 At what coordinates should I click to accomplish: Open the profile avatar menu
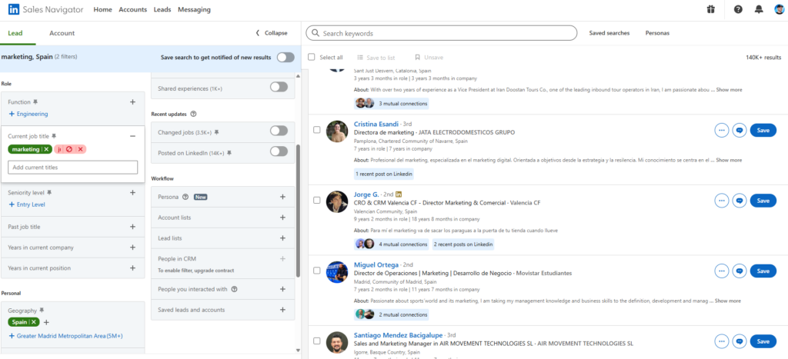pyautogui.click(x=780, y=9)
